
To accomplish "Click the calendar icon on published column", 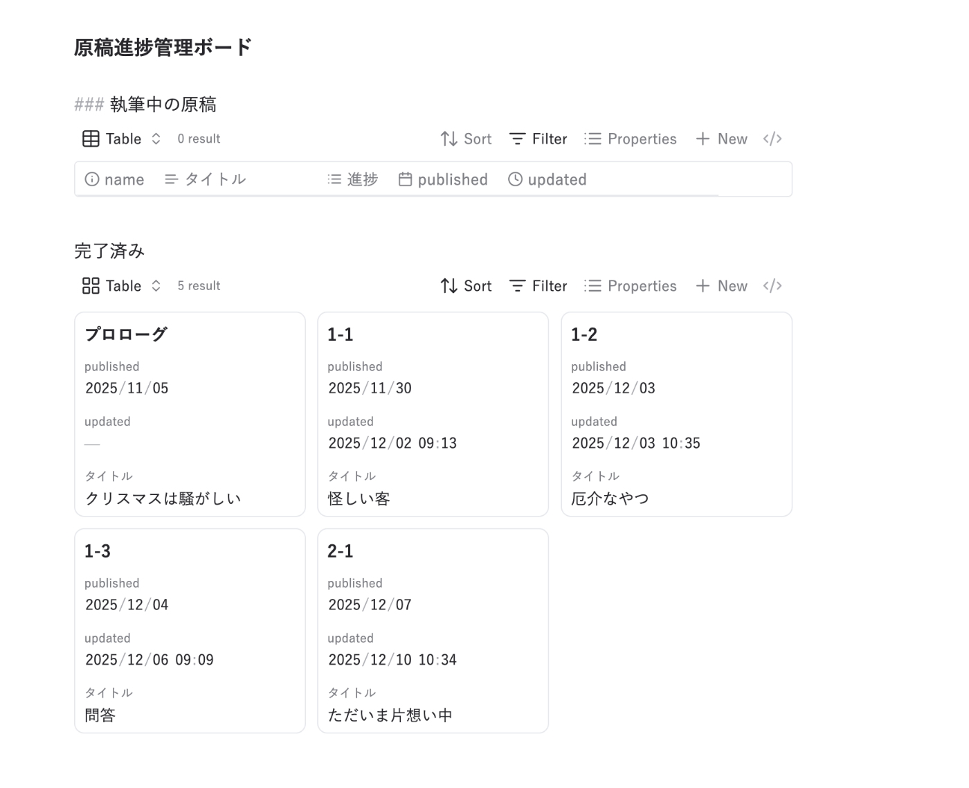I will (x=405, y=179).
